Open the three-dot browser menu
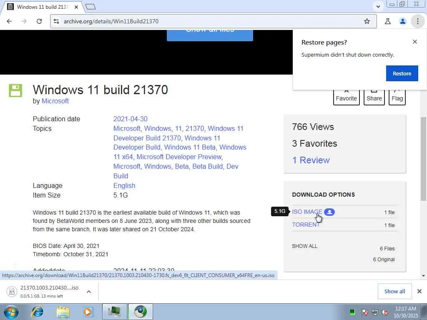This screenshot has height=320, width=427. (417, 21)
